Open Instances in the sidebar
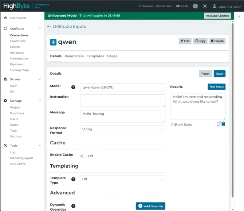The height and width of the screenshot is (211, 244). pyautogui.click(x=17, y=52)
